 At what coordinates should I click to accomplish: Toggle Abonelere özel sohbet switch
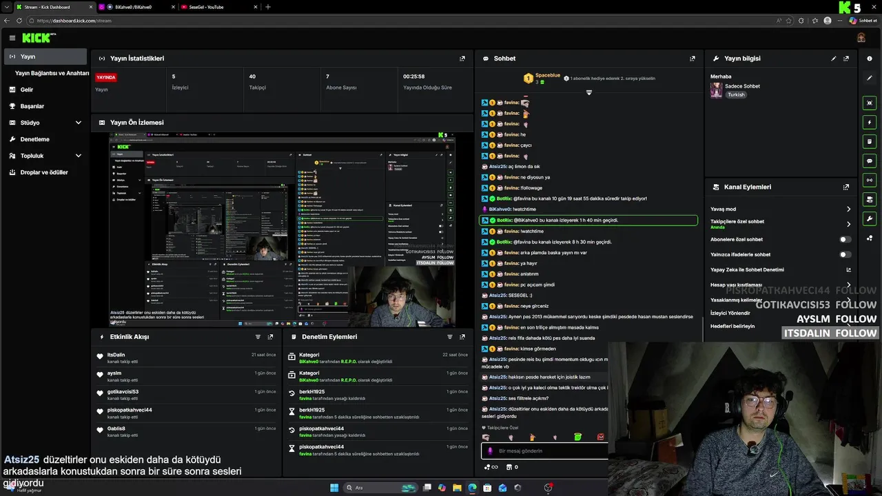tap(845, 240)
